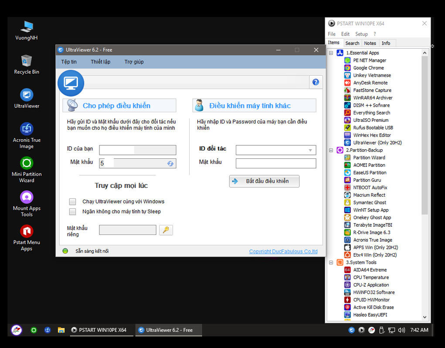Enable Chạy UltraViewer cùng với Windows checkbox
Image resolution: width=445 pixels, height=348 pixels.
coord(73,201)
